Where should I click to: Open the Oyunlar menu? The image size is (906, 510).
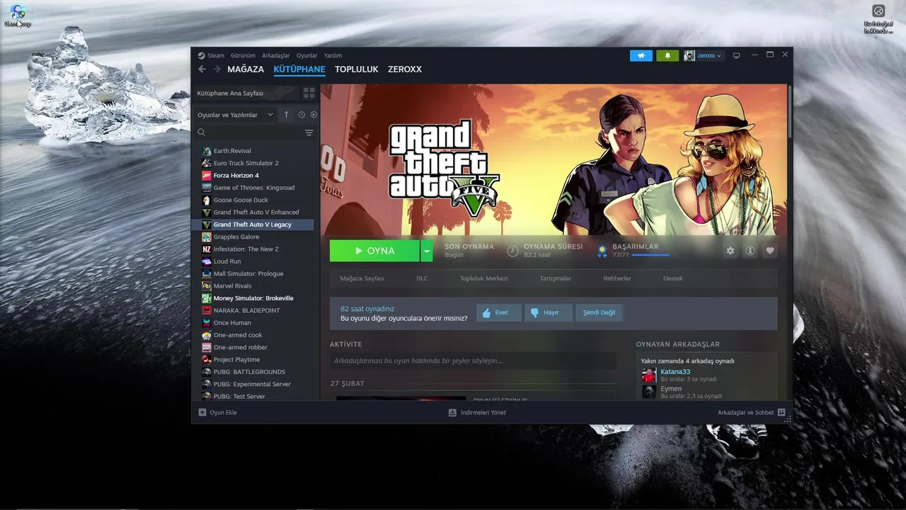coord(306,55)
